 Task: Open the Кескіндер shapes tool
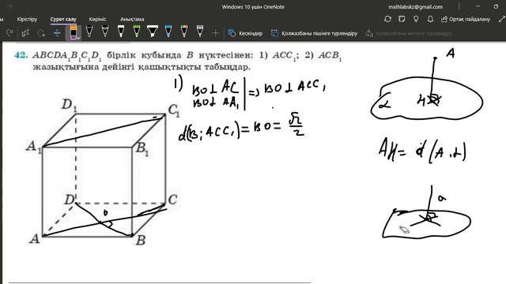pos(245,33)
